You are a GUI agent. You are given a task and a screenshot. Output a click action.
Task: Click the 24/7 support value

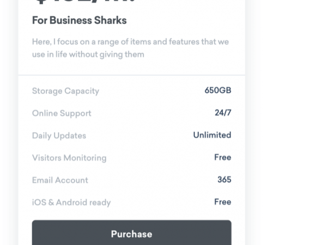223,113
